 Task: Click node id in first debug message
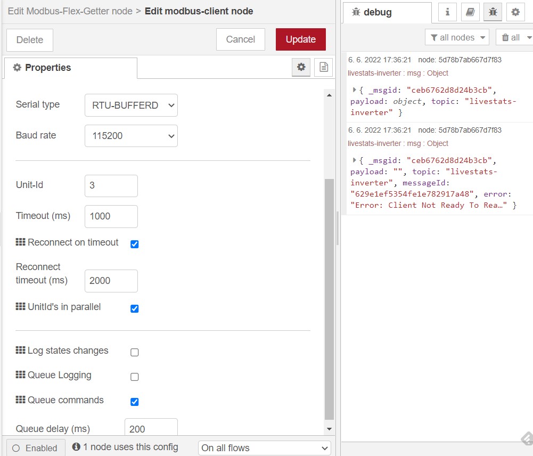coord(460,60)
